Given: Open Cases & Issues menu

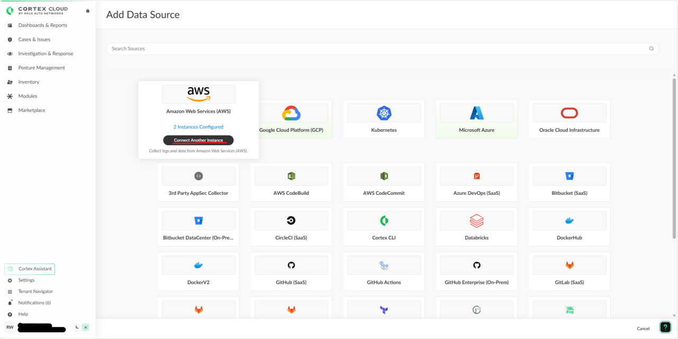Looking at the screenshot, I should pyautogui.click(x=34, y=39).
